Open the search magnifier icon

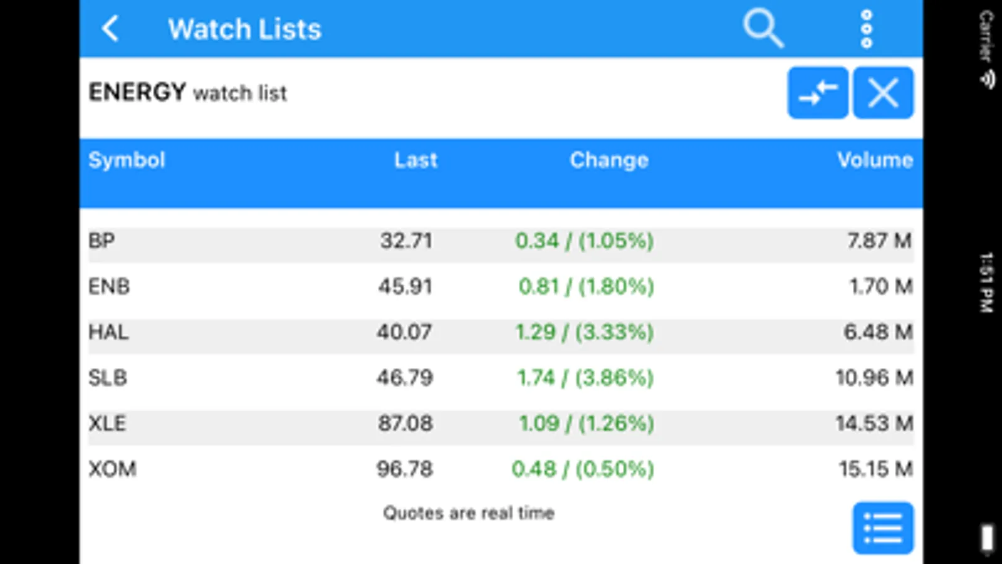(x=763, y=29)
